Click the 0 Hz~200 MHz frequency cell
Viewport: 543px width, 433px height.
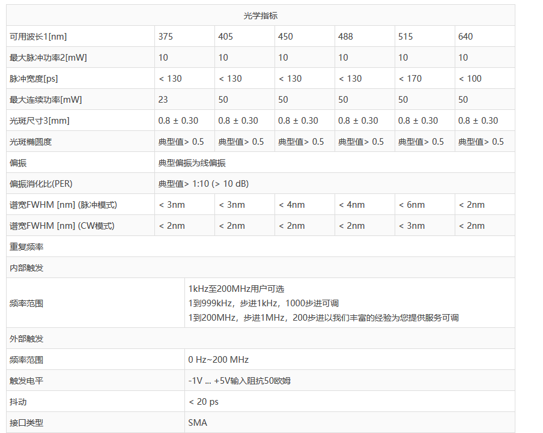[x=219, y=360]
